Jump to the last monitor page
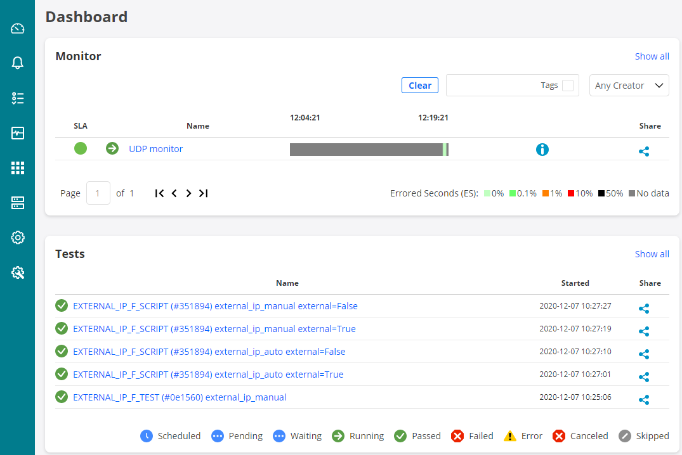This screenshot has width=682, height=455. 203,193
